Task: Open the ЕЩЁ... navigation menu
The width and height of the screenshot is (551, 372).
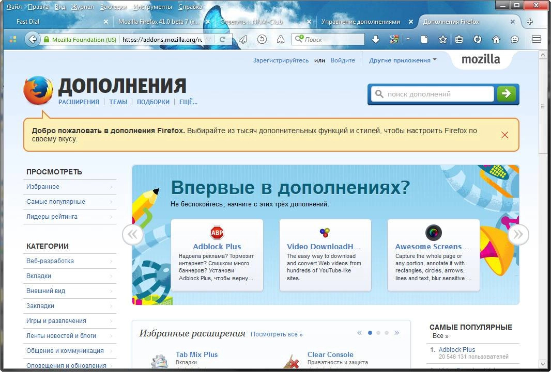Action: pyautogui.click(x=188, y=102)
